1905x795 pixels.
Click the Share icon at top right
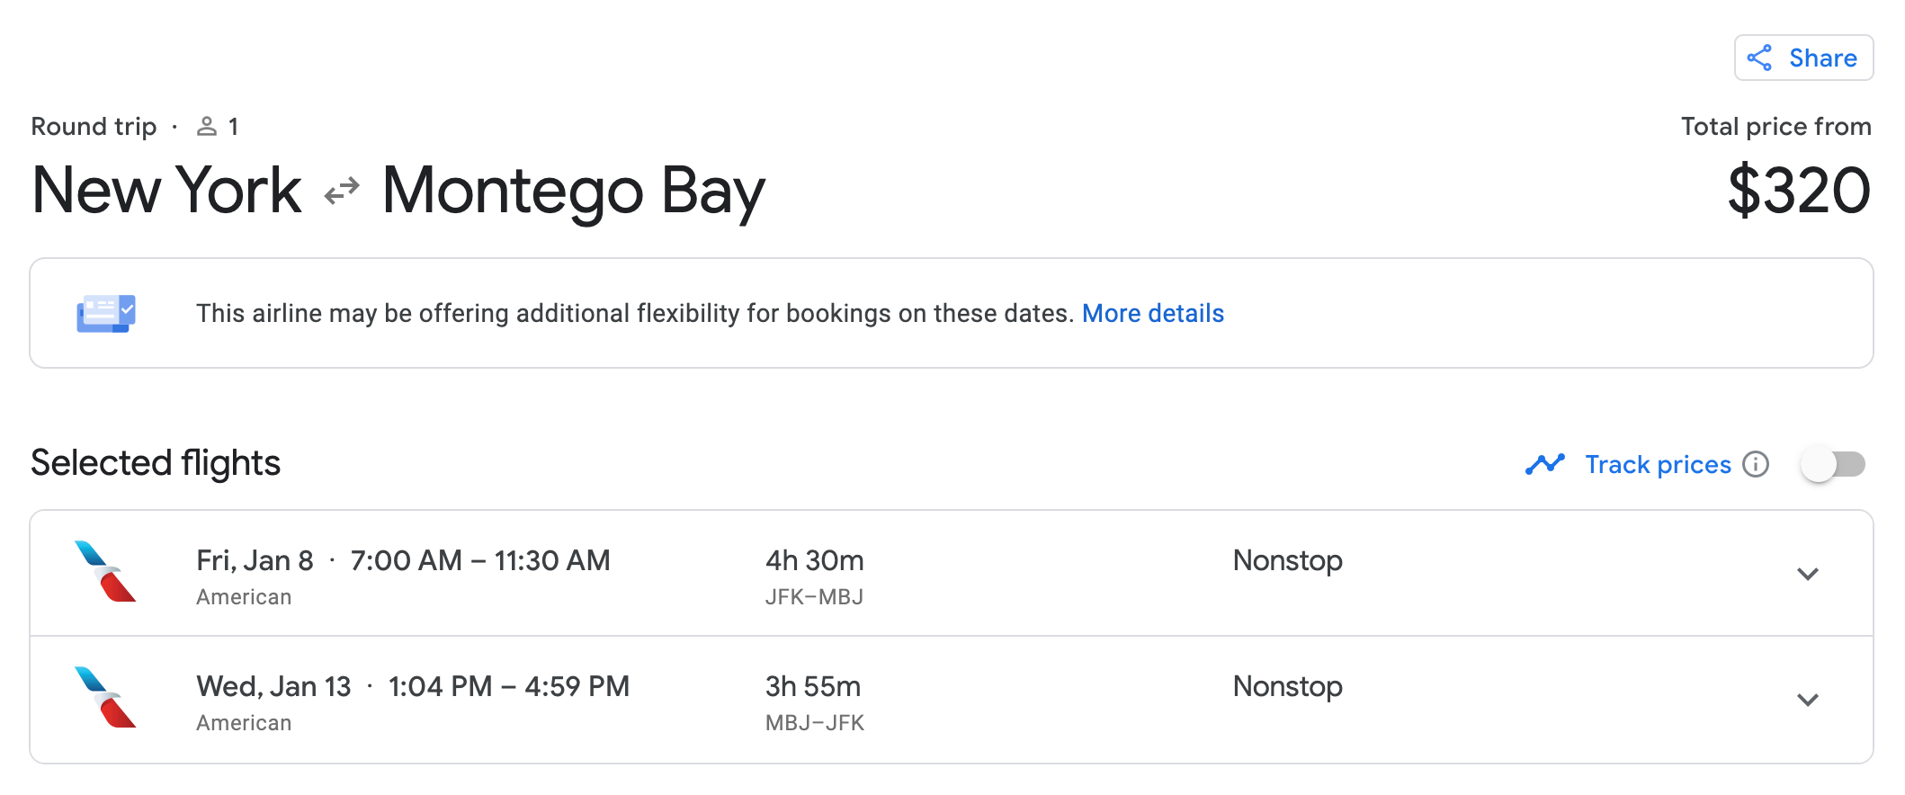pyautogui.click(x=1759, y=58)
